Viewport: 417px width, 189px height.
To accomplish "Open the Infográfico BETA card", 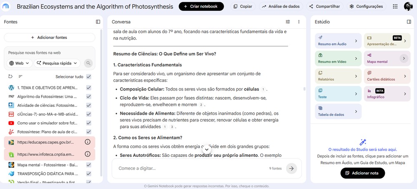I will click(387, 94).
